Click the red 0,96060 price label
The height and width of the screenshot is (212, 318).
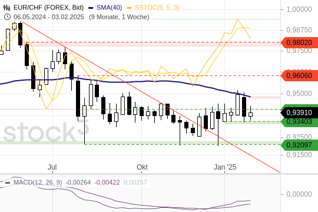[299, 75]
